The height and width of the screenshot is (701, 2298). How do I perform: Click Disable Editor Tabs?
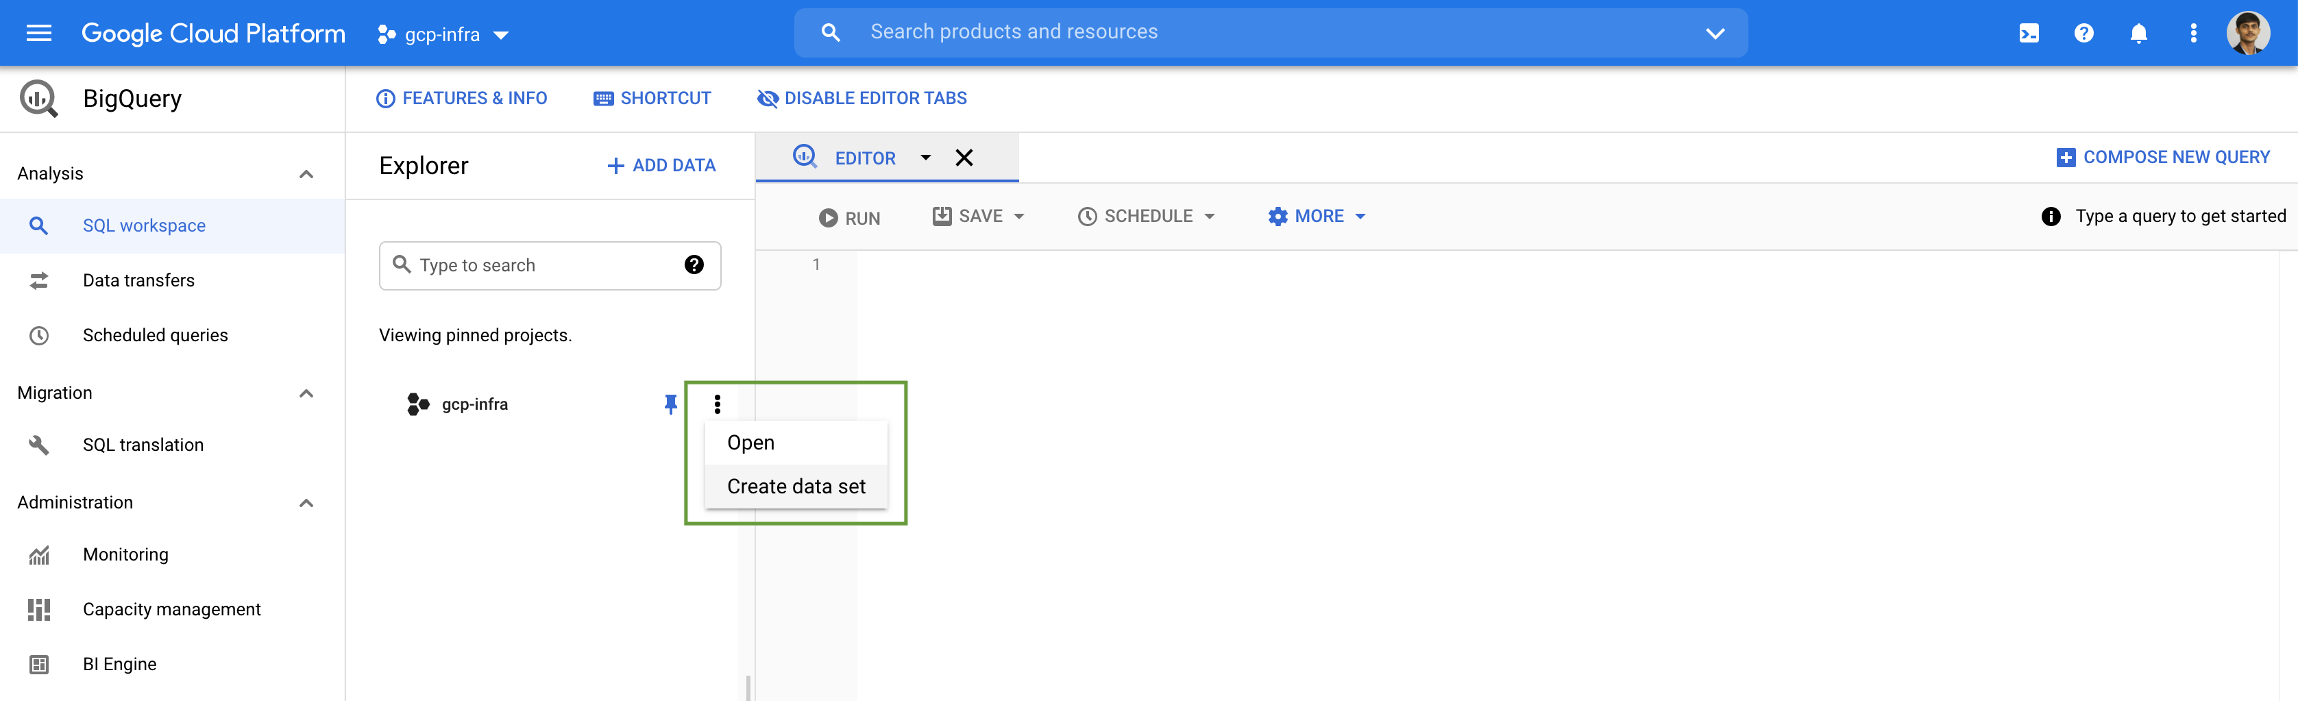[x=861, y=98]
